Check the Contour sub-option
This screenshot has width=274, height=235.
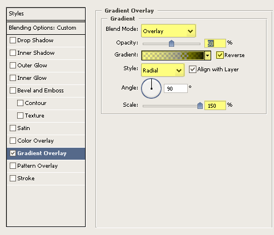coord(20,103)
